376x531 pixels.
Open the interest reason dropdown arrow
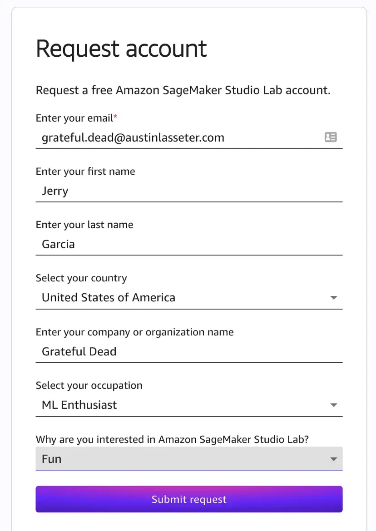[x=334, y=459]
